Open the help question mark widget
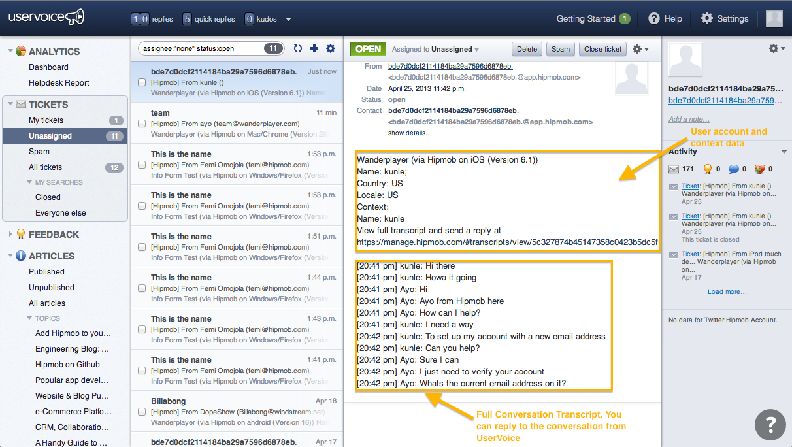This screenshot has width=792, height=447. pyautogui.click(x=770, y=424)
